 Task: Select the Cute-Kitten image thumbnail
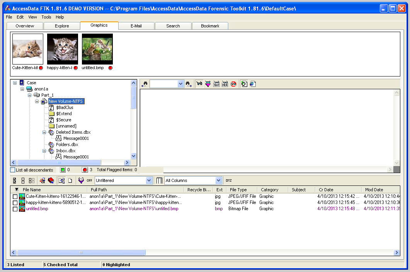coord(28,49)
